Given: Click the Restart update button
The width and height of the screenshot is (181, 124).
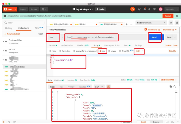Looking at the screenshot, I should pos(168,16).
